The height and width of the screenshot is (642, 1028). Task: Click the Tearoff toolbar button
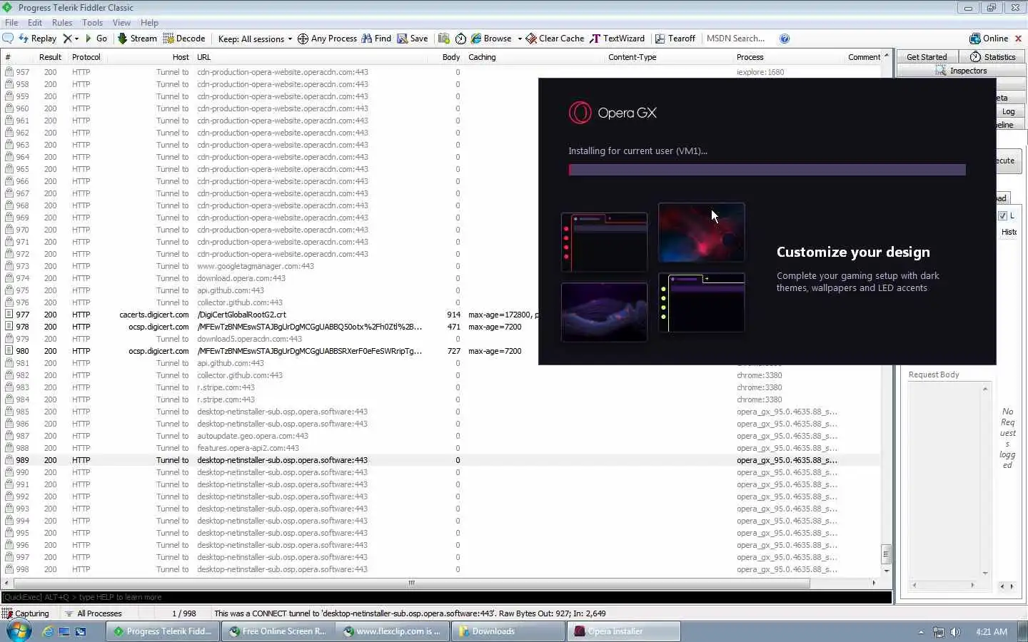675,39
